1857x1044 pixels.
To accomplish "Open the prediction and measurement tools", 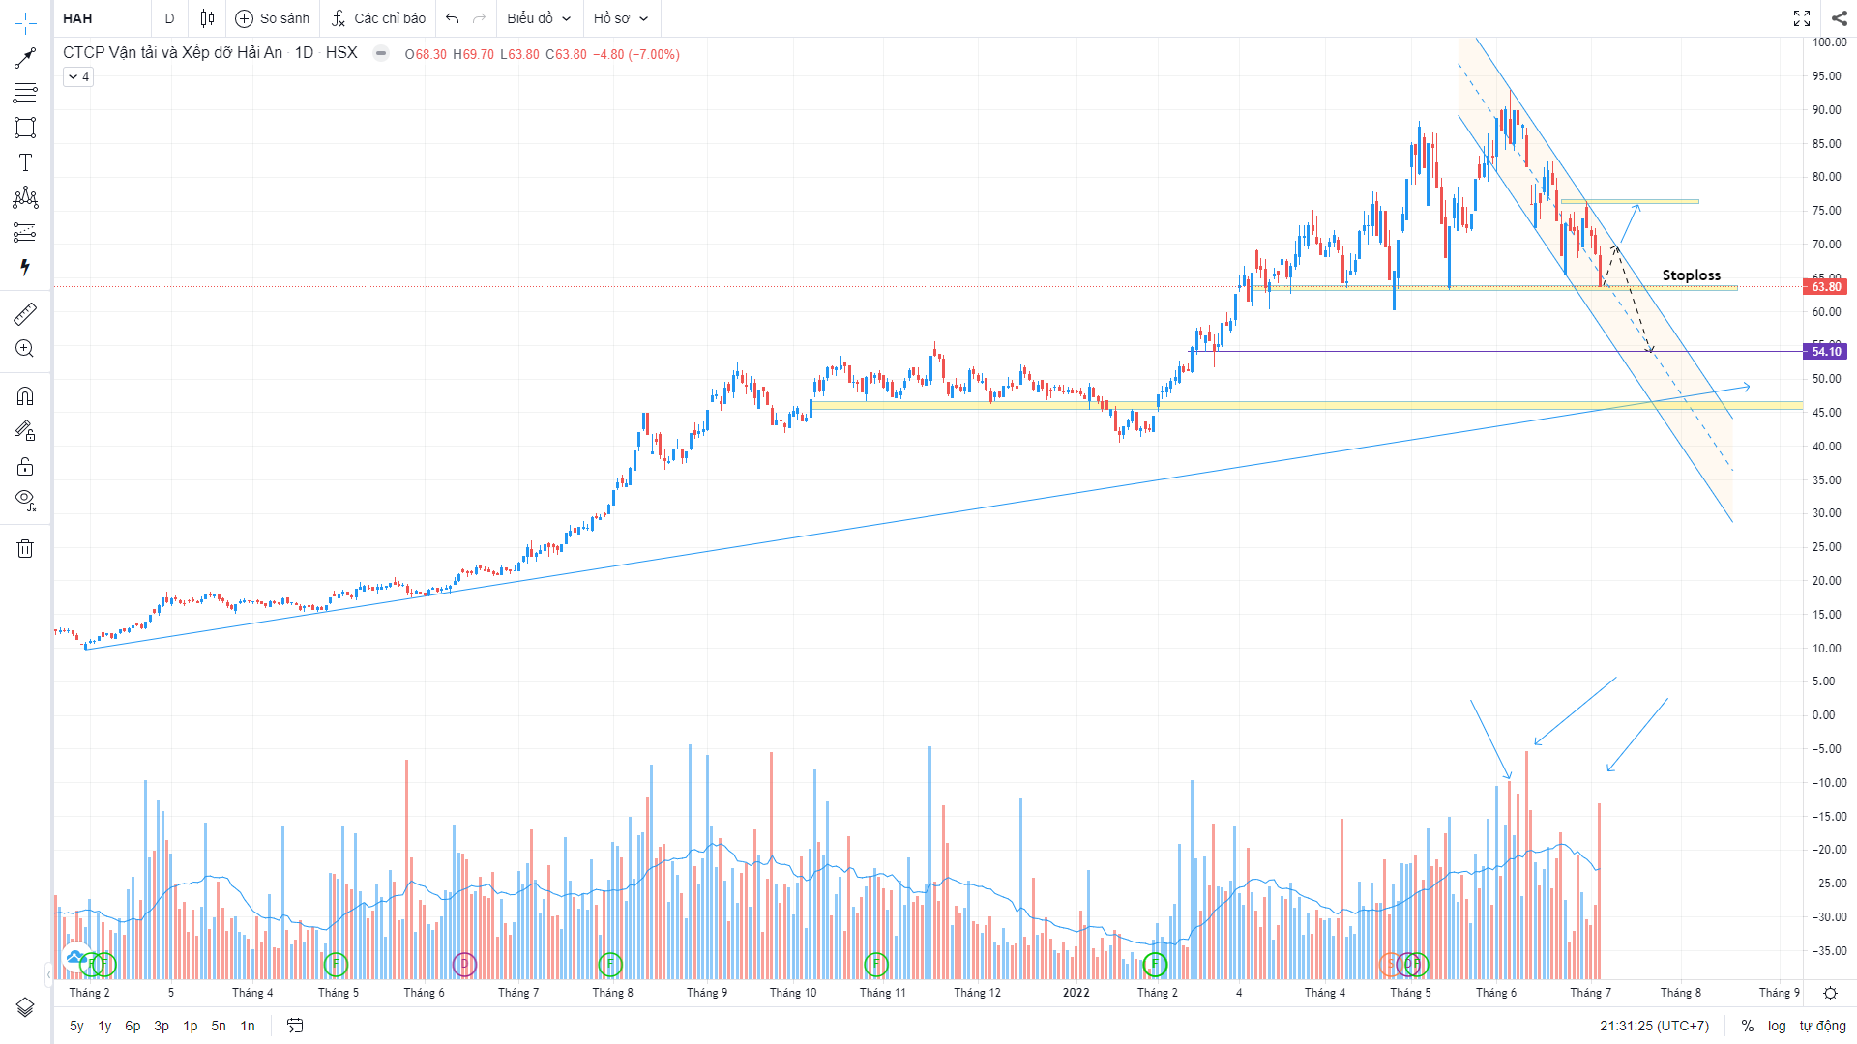I will [x=25, y=232].
